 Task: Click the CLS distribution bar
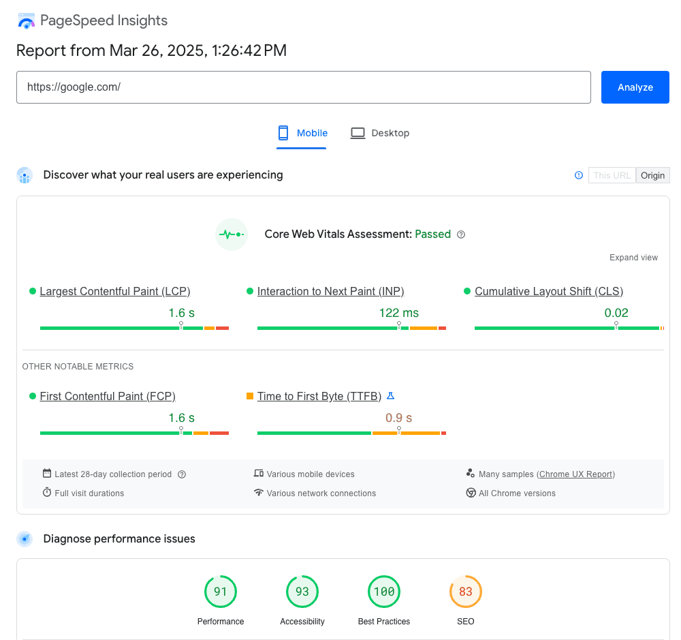point(569,329)
